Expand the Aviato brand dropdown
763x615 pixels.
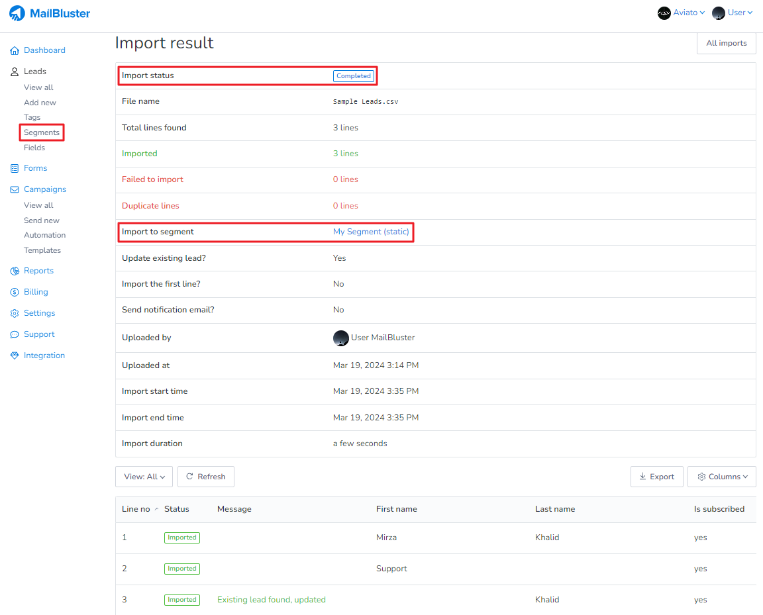[x=682, y=13]
